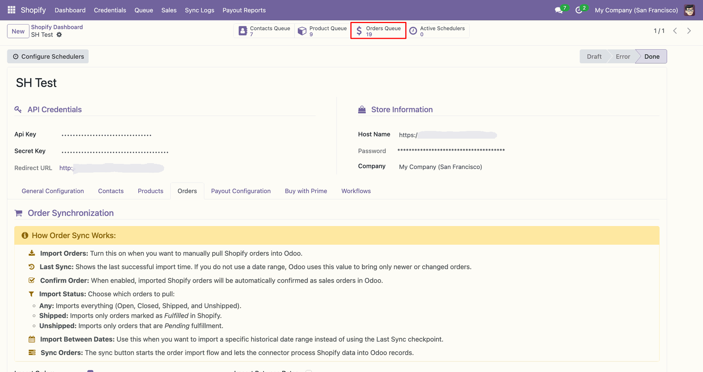Open the Payout Reports menu
This screenshot has width=703, height=372.
click(244, 10)
